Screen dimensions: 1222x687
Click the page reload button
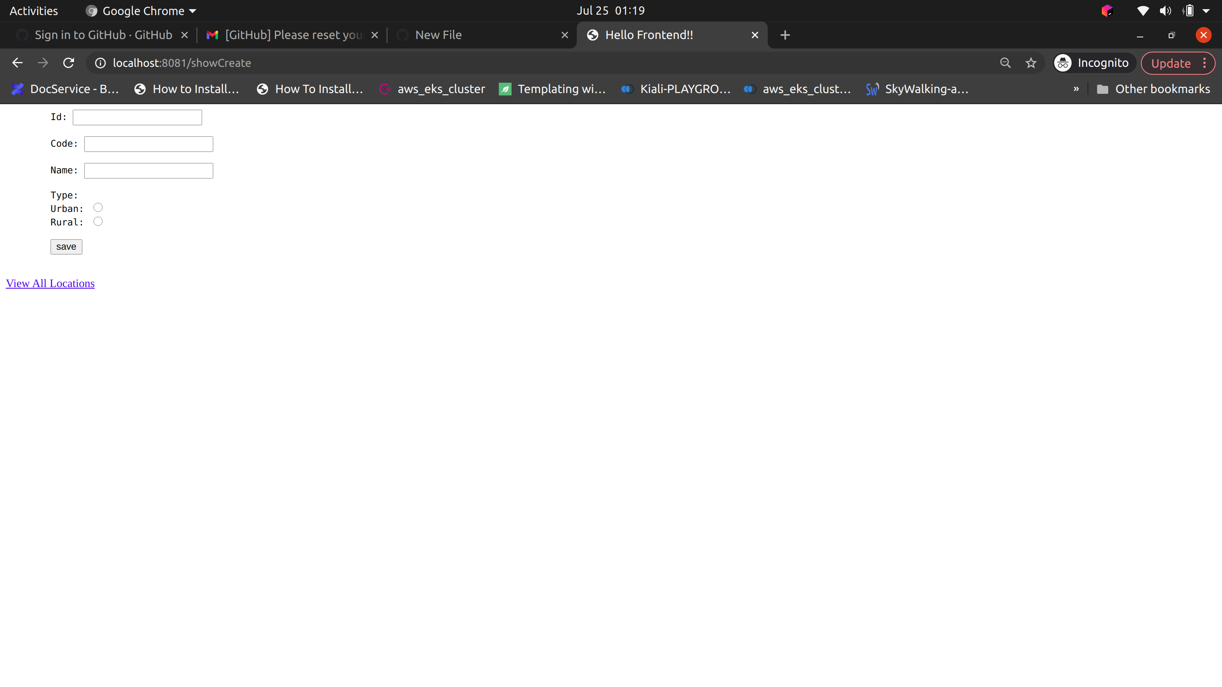click(x=68, y=62)
